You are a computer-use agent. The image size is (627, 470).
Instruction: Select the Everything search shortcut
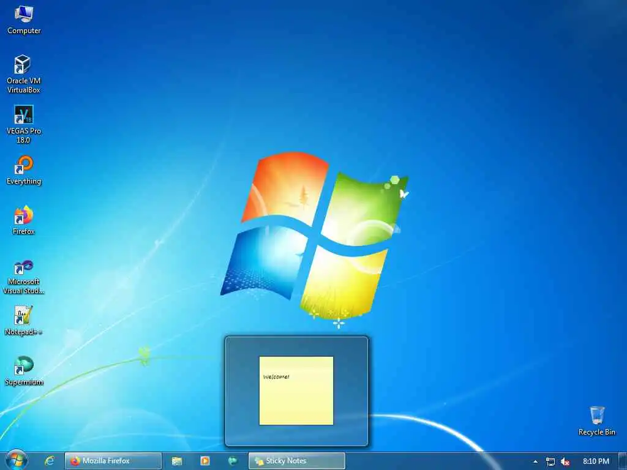[x=24, y=170]
